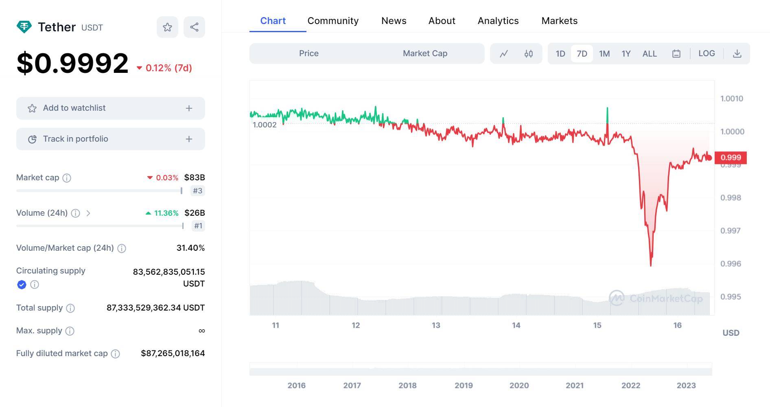Open the Analytics tab

click(498, 21)
